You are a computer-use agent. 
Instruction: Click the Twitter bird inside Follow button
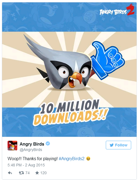111,145
